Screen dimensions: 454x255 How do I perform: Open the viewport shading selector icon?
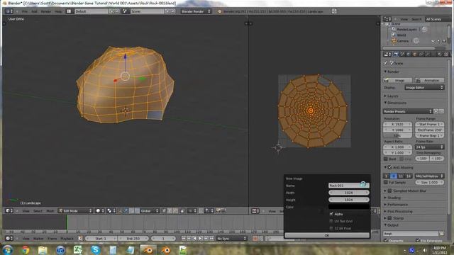tap(99, 211)
